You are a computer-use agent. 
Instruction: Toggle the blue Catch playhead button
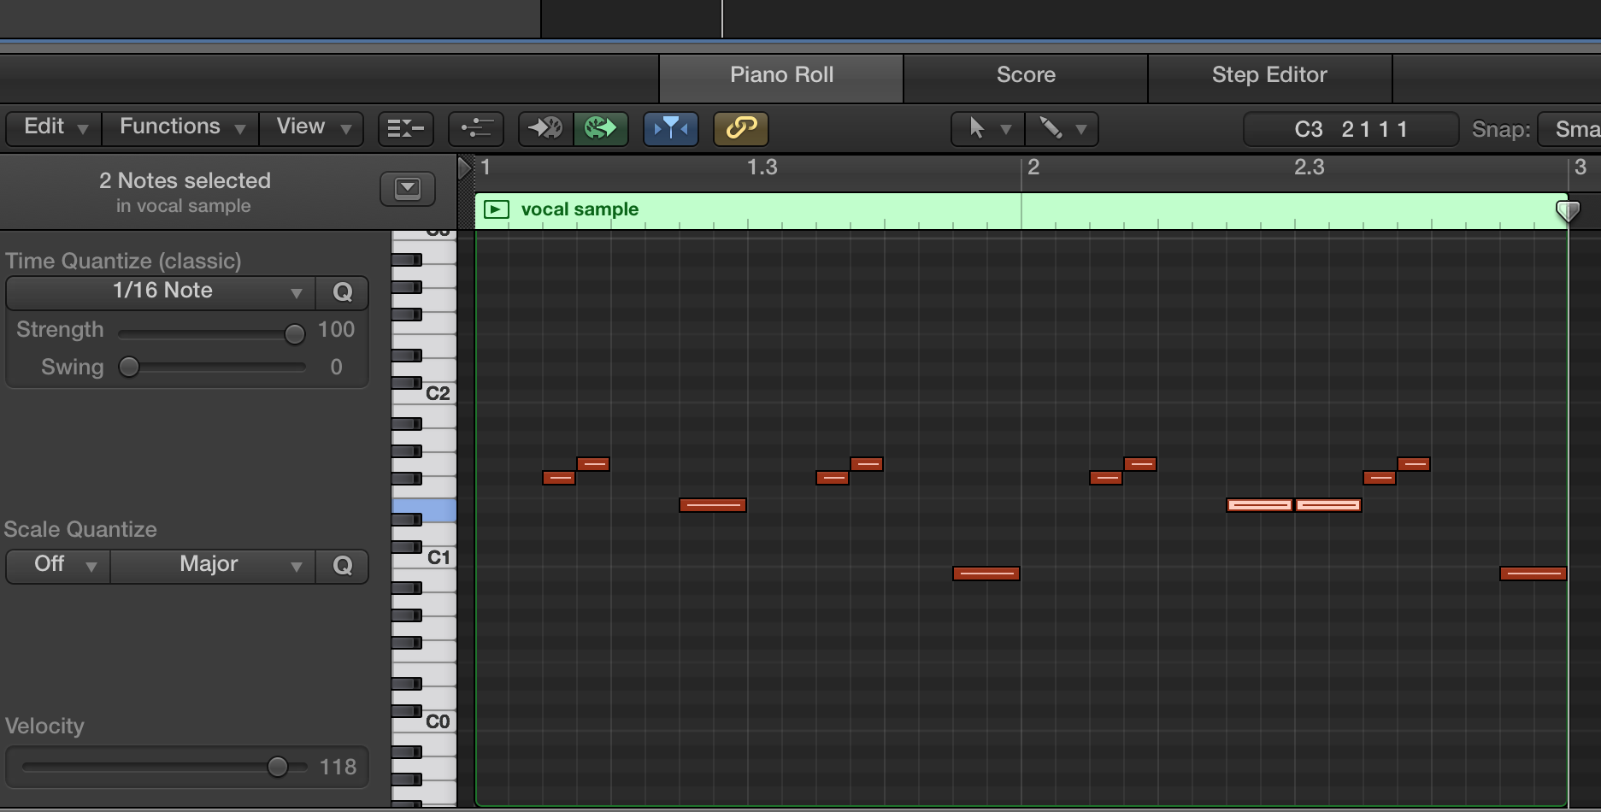(671, 129)
